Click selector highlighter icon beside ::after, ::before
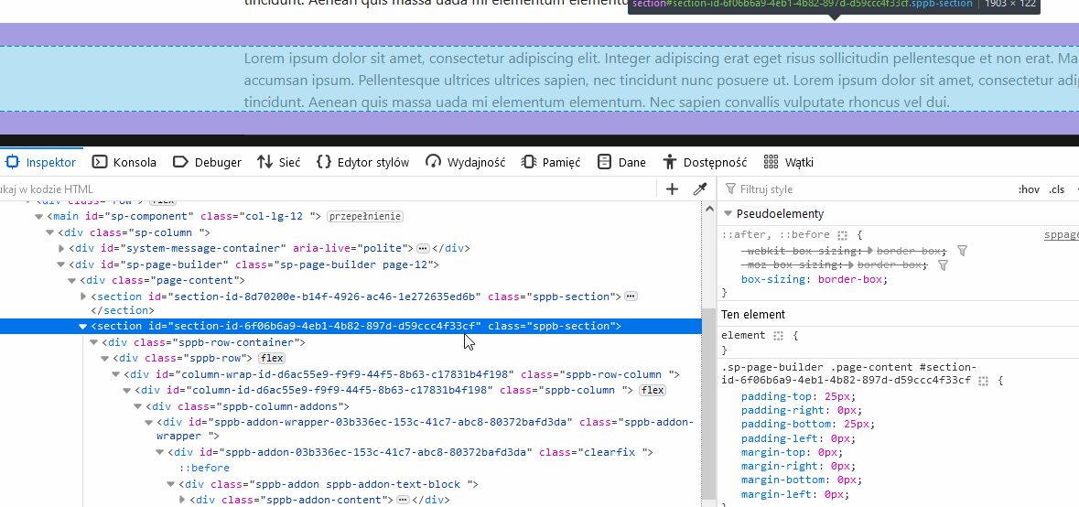 843,235
